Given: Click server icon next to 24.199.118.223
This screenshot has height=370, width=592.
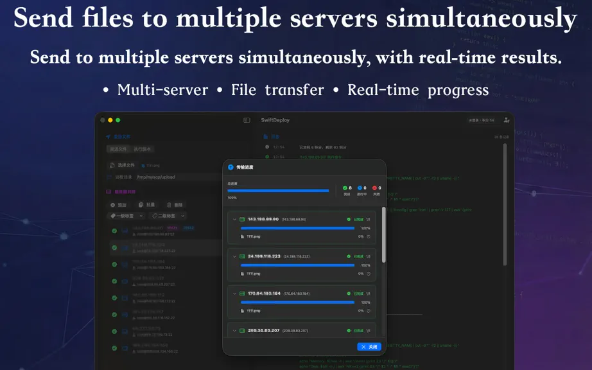Looking at the screenshot, I should pos(243,256).
